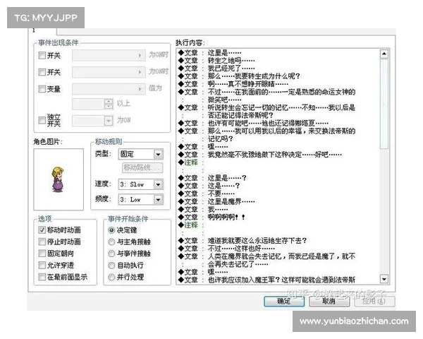Choose the 并行处理 trigger option
Screen dimensions: 423x339
111,276
